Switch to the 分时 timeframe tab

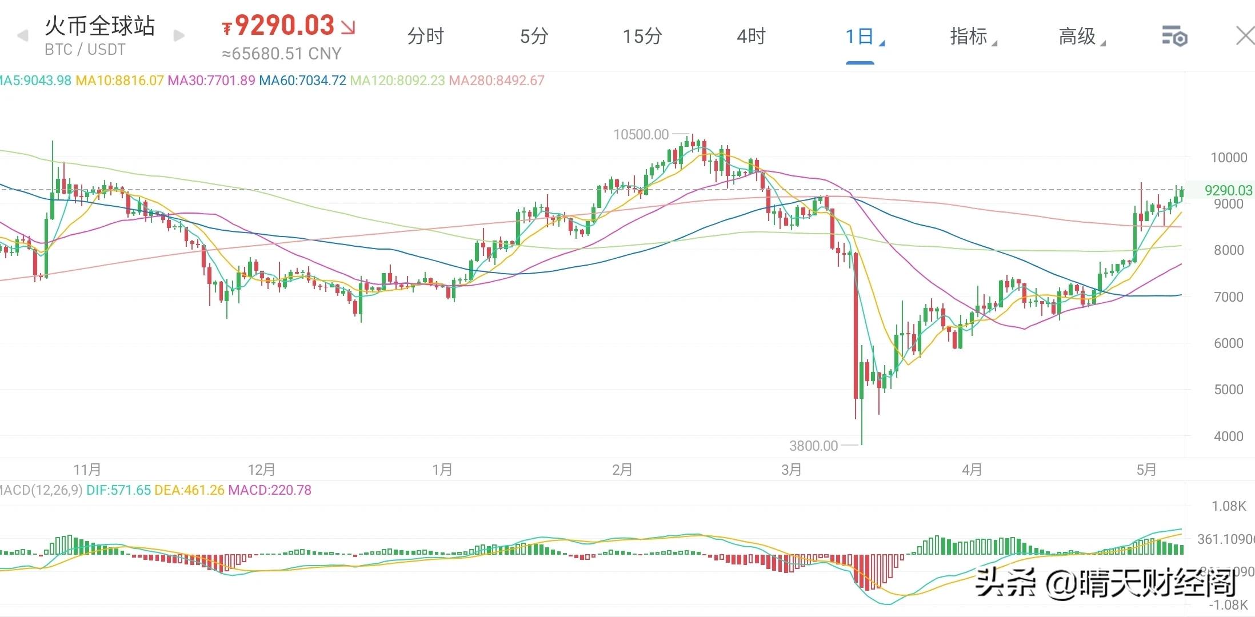(425, 37)
